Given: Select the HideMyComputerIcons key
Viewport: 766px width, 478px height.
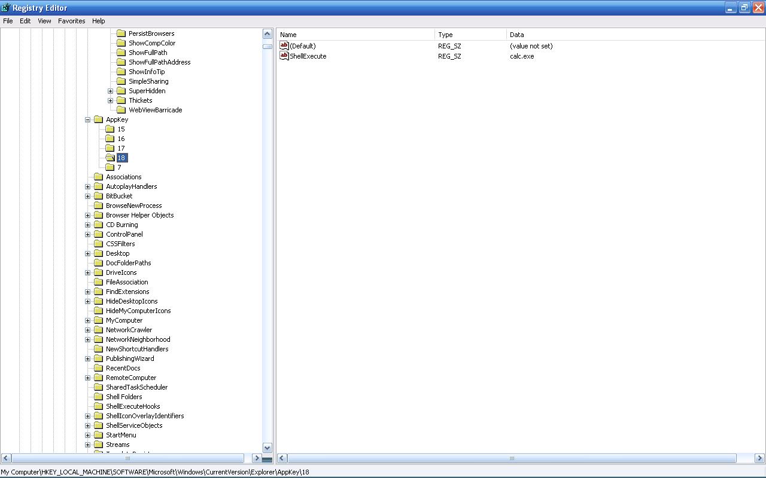Looking at the screenshot, I should click(138, 311).
